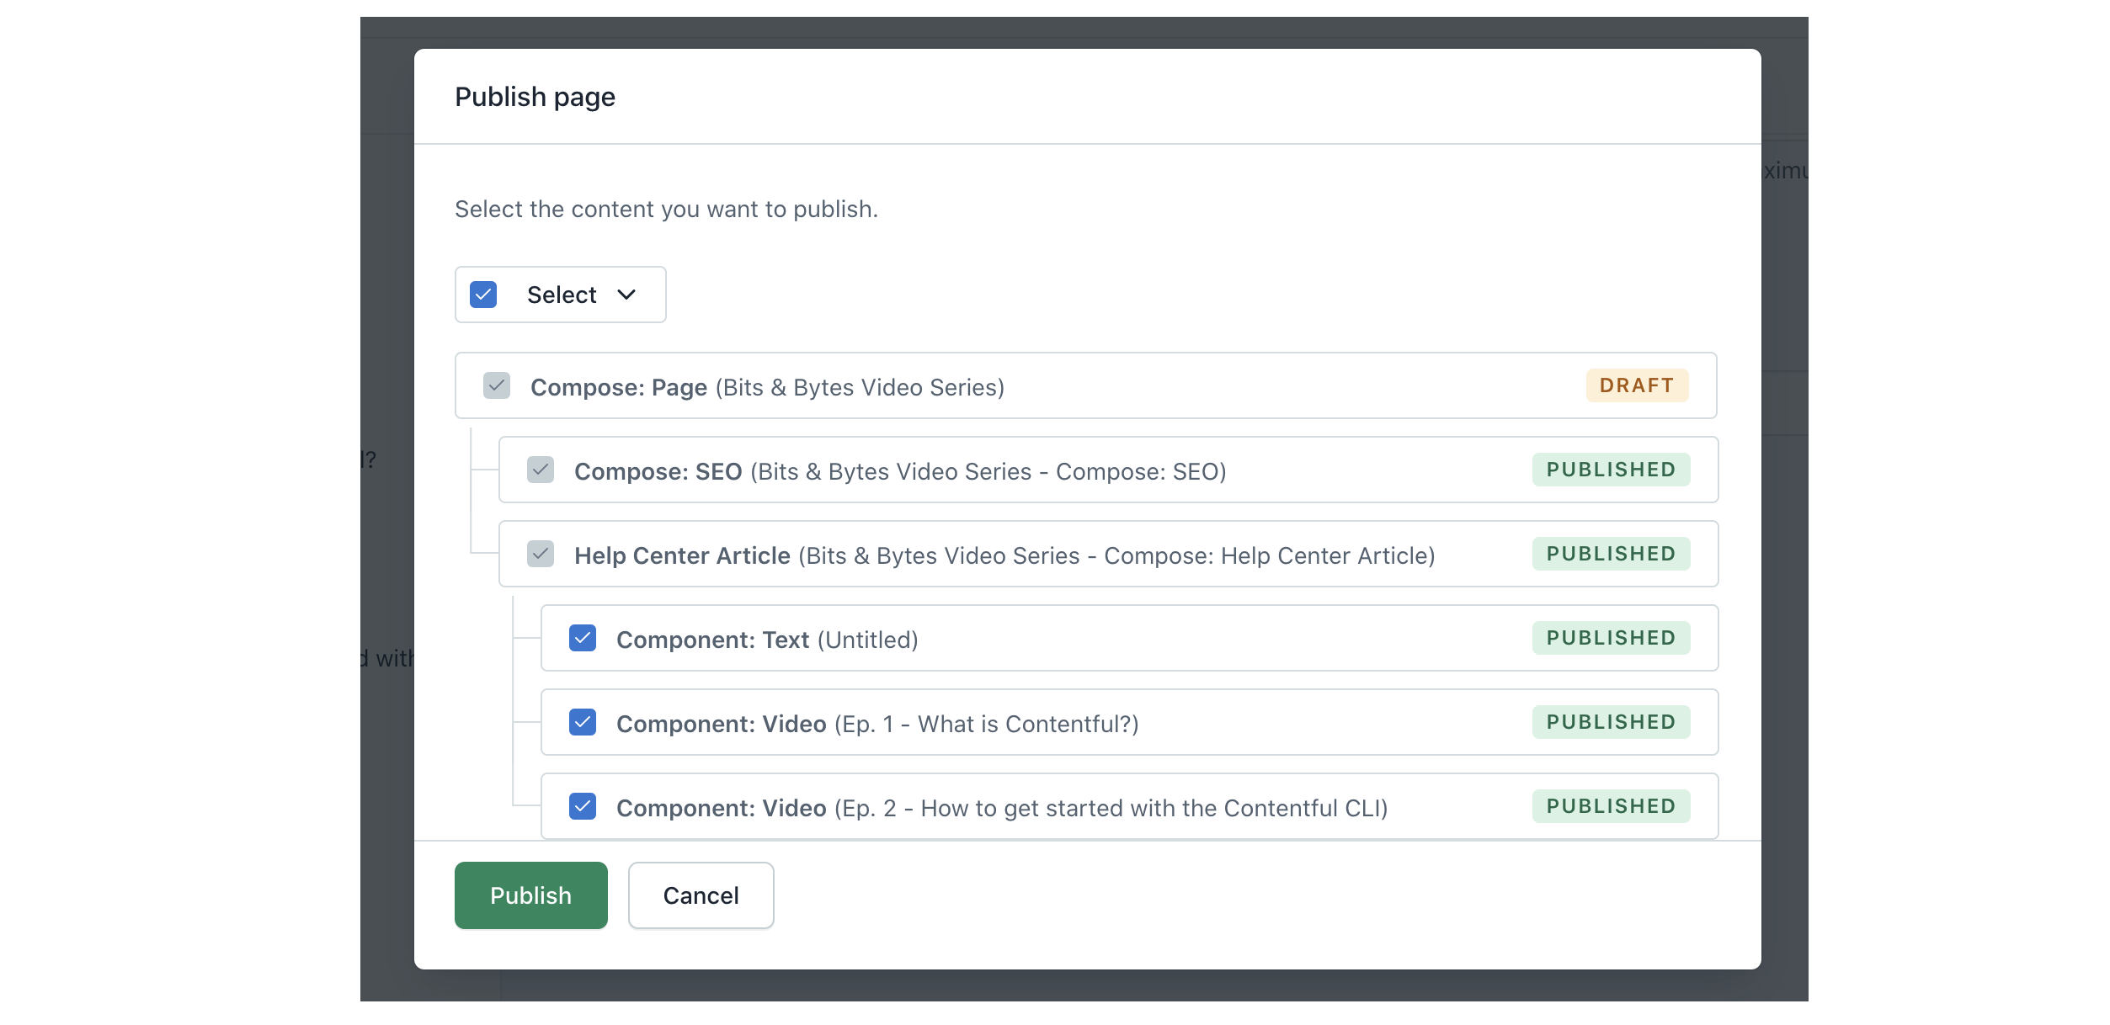
Task: Click the Compose: SEO row checkbox
Action: tap(541, 470)
